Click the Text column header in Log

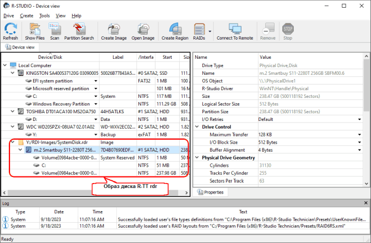243,212
